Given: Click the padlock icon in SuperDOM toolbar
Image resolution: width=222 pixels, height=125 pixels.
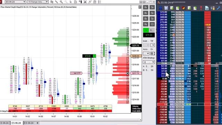Looking at the screenshot, I should [213, 8].
